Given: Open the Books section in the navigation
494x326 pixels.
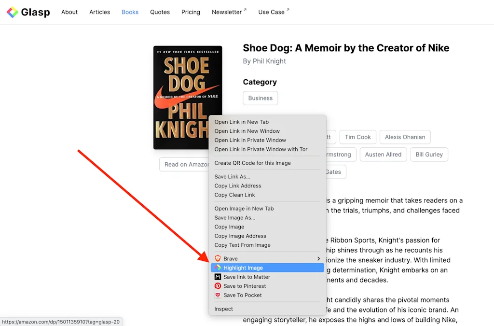Looking at the screenshot, I should coord(130,12).
